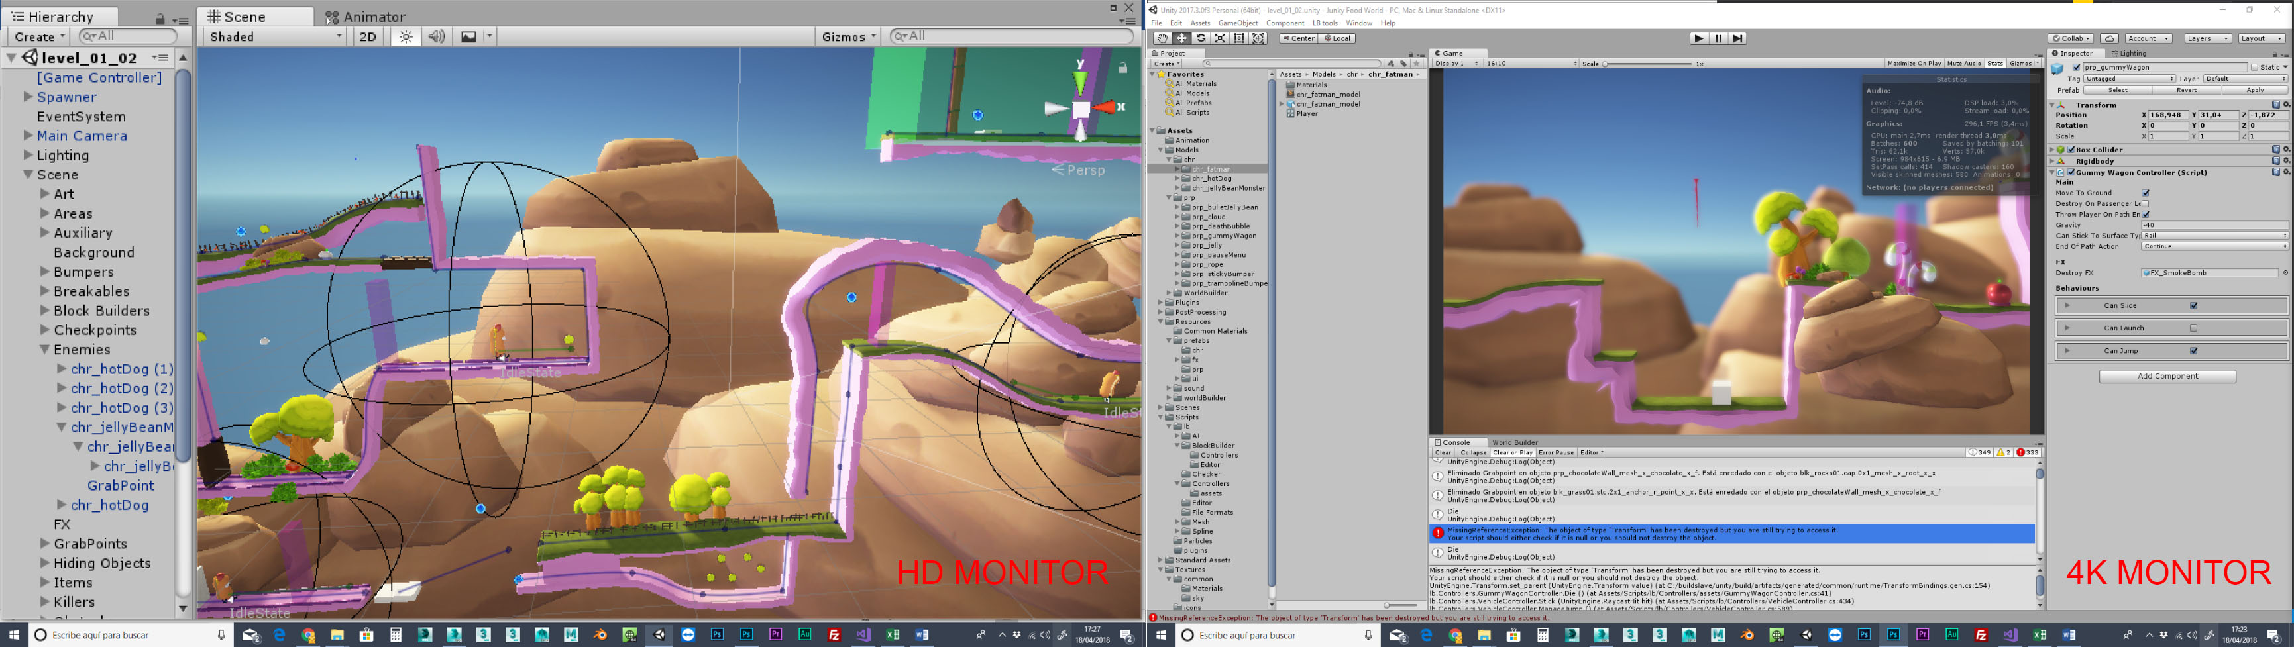
Task: Click the Project search by type icon
Action: pyautogui.click(x=1391, y=63)
